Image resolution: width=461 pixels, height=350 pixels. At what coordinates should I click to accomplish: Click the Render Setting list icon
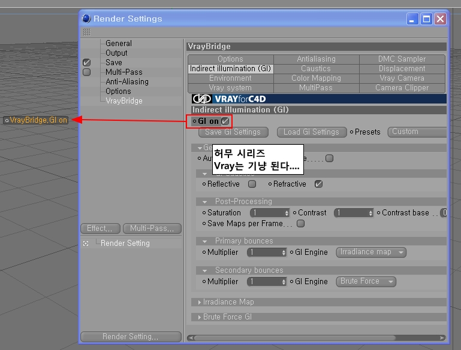point(86,244)
